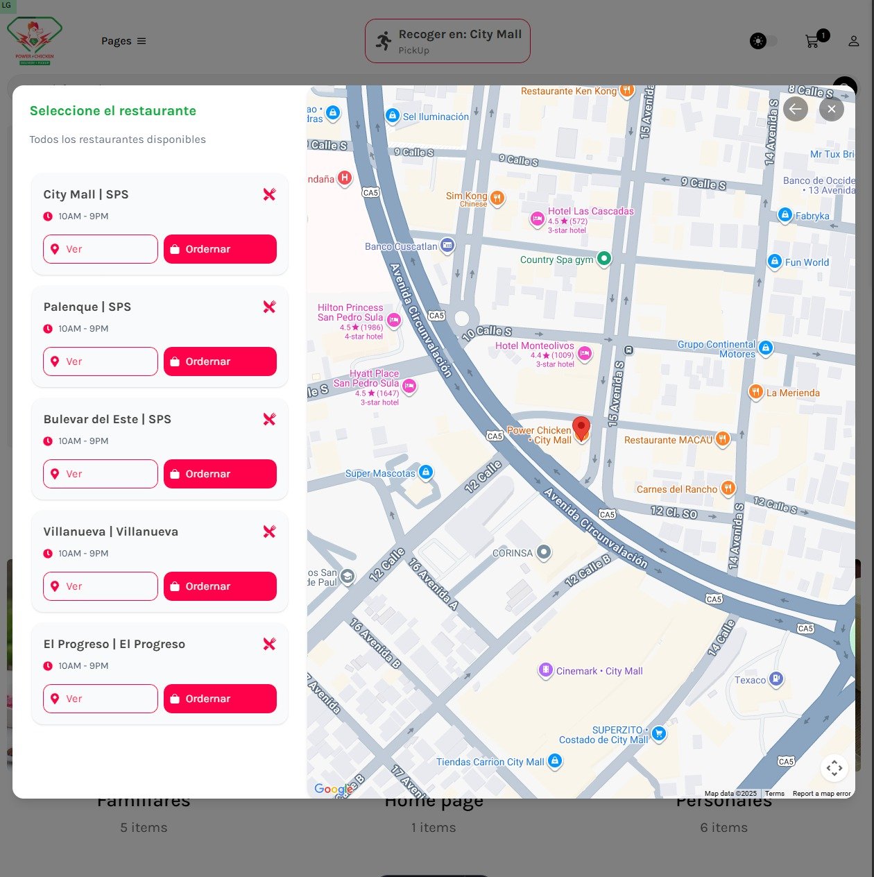Click Ordernar for City Mall | SPS
Viewport: 874px width, 877px height.
point(220,249)
